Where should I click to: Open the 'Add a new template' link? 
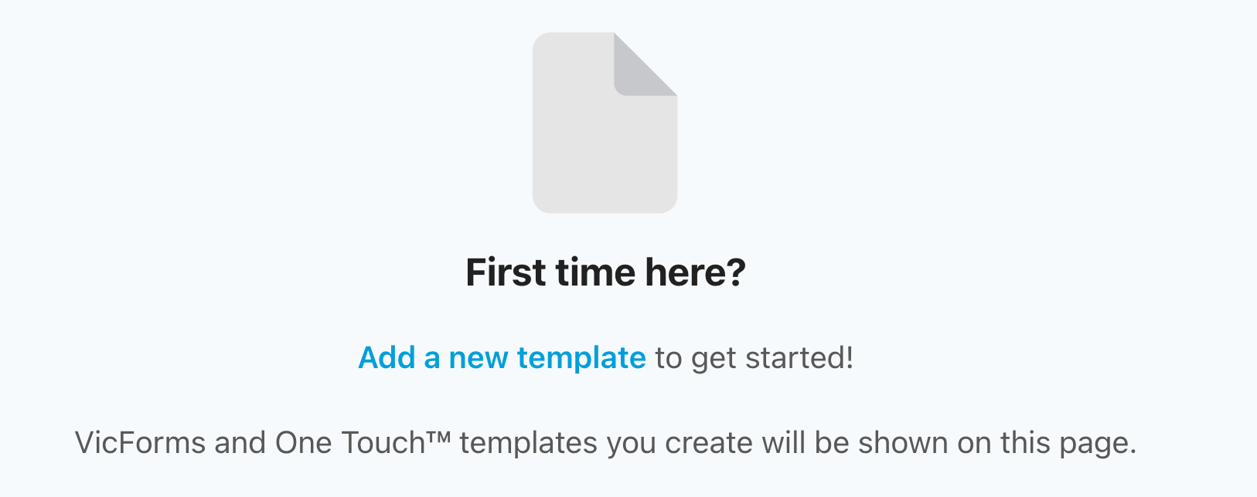[502, 358]
